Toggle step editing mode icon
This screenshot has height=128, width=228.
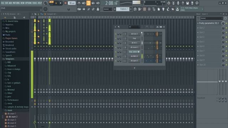pos(88,9)
